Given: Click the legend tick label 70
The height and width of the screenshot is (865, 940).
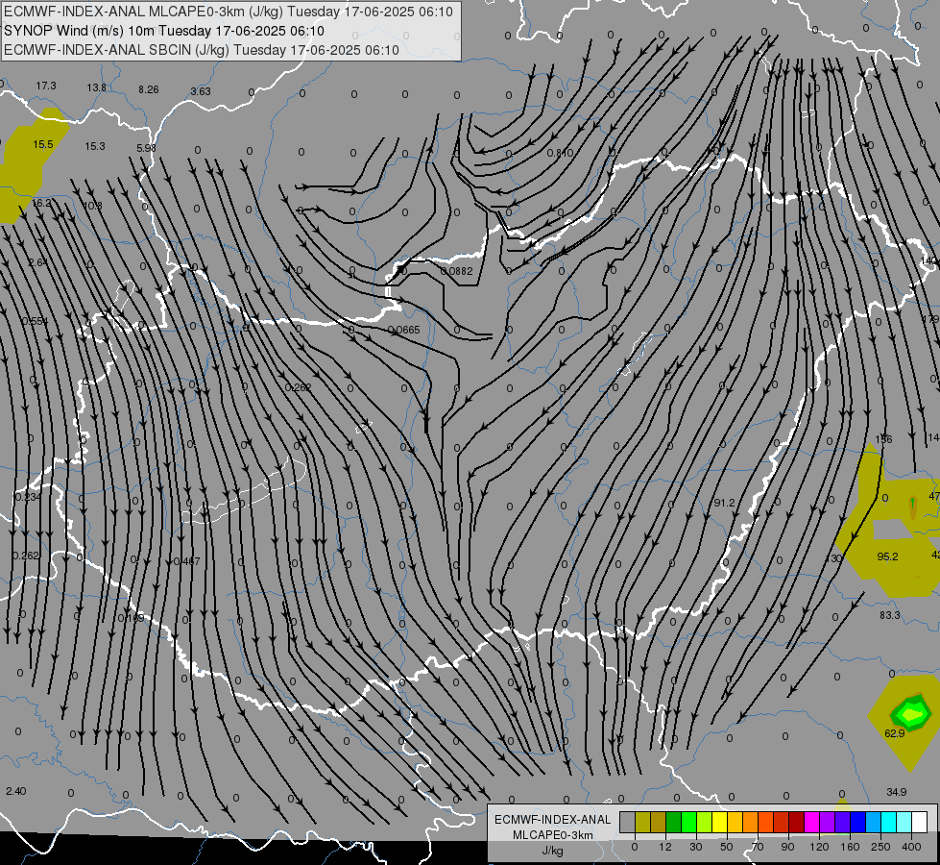Looking at the screenshot, I should (x=758, y=847).
